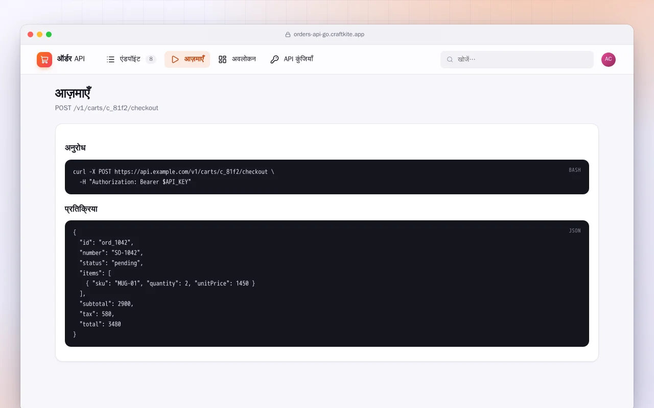Switch to the आज़माएँ tab

point(187,60)
